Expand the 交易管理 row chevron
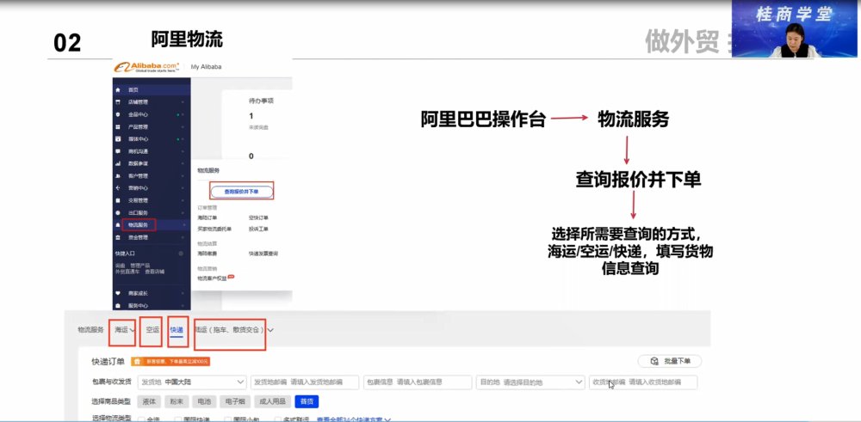The width and height of the screenshot is (861, 422). 183,200
